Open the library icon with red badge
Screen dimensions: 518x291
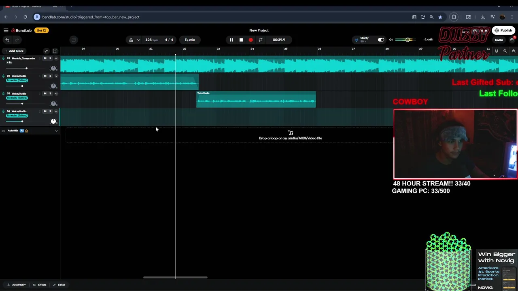(x=512, y=40)
